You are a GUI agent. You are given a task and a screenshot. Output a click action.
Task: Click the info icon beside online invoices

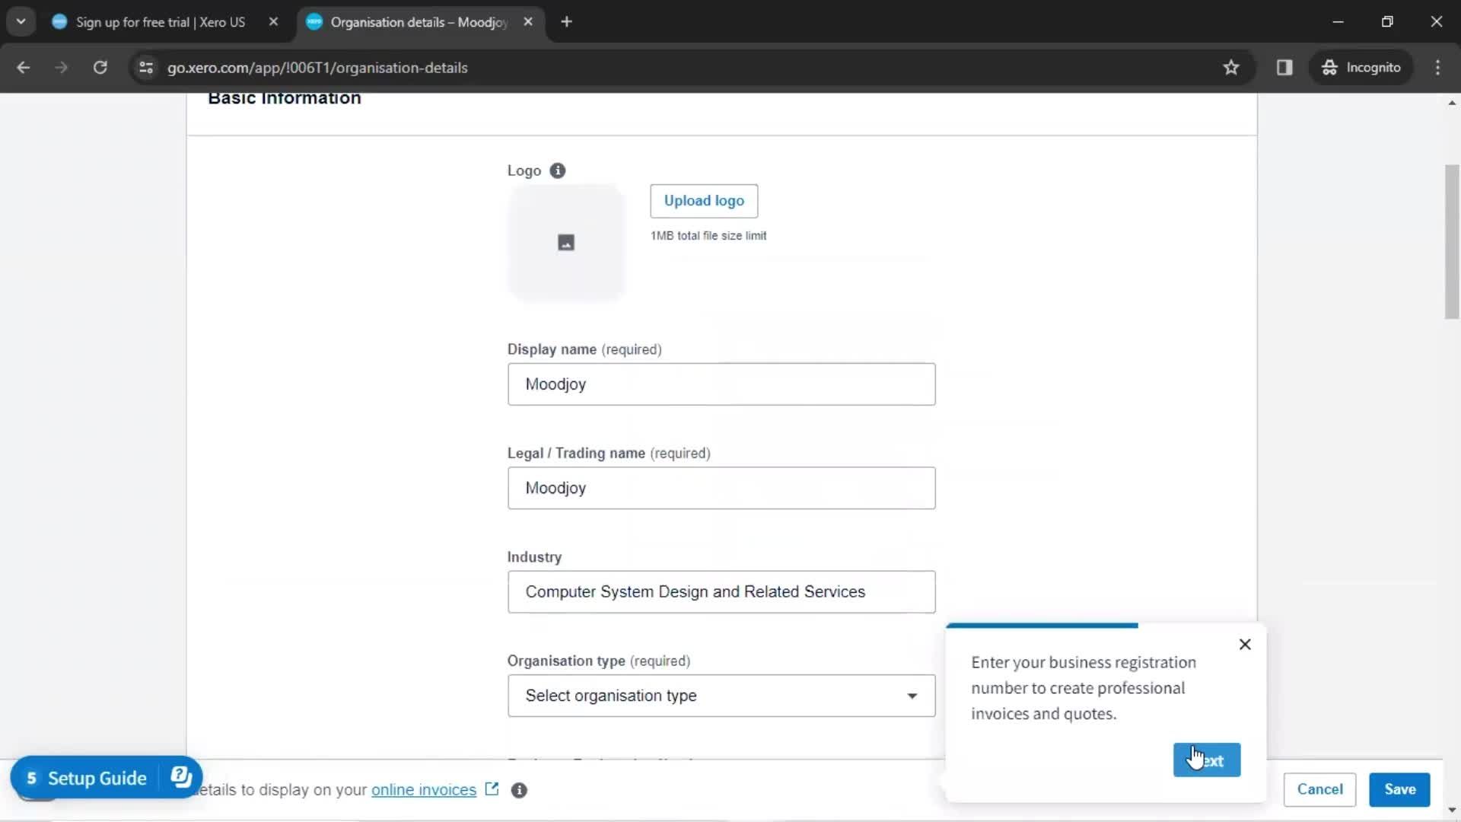519,790
